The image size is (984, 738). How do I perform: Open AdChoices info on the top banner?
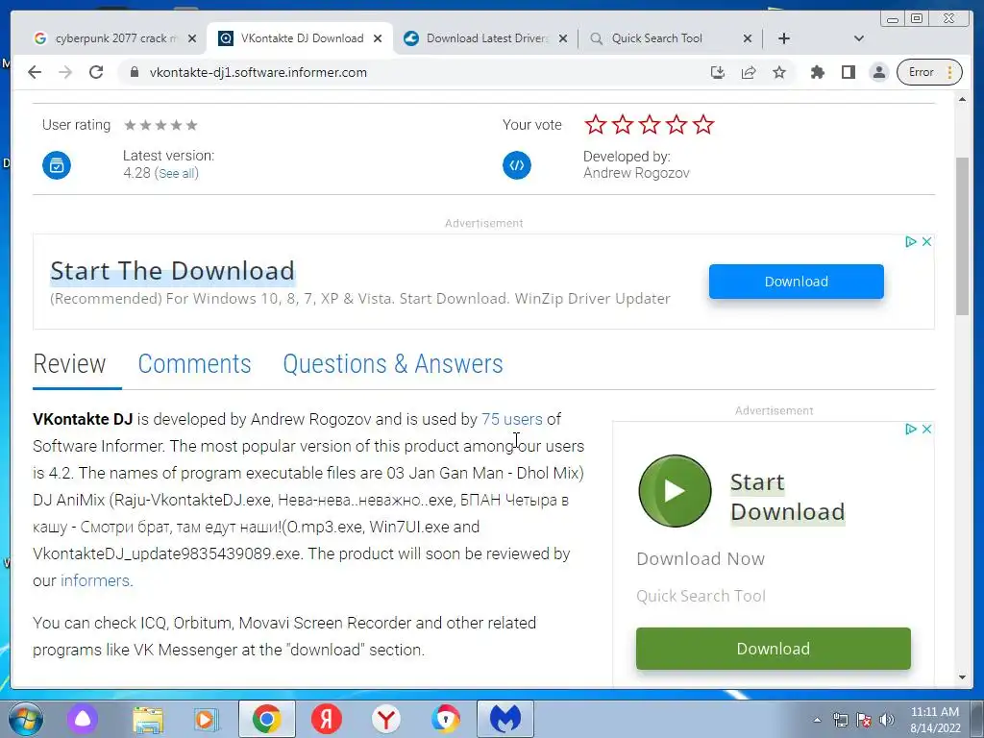click(911, 241)
